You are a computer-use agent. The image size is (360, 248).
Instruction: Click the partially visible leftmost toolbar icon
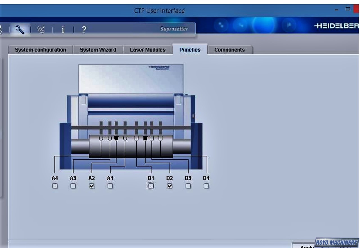[x=1, y=29]
